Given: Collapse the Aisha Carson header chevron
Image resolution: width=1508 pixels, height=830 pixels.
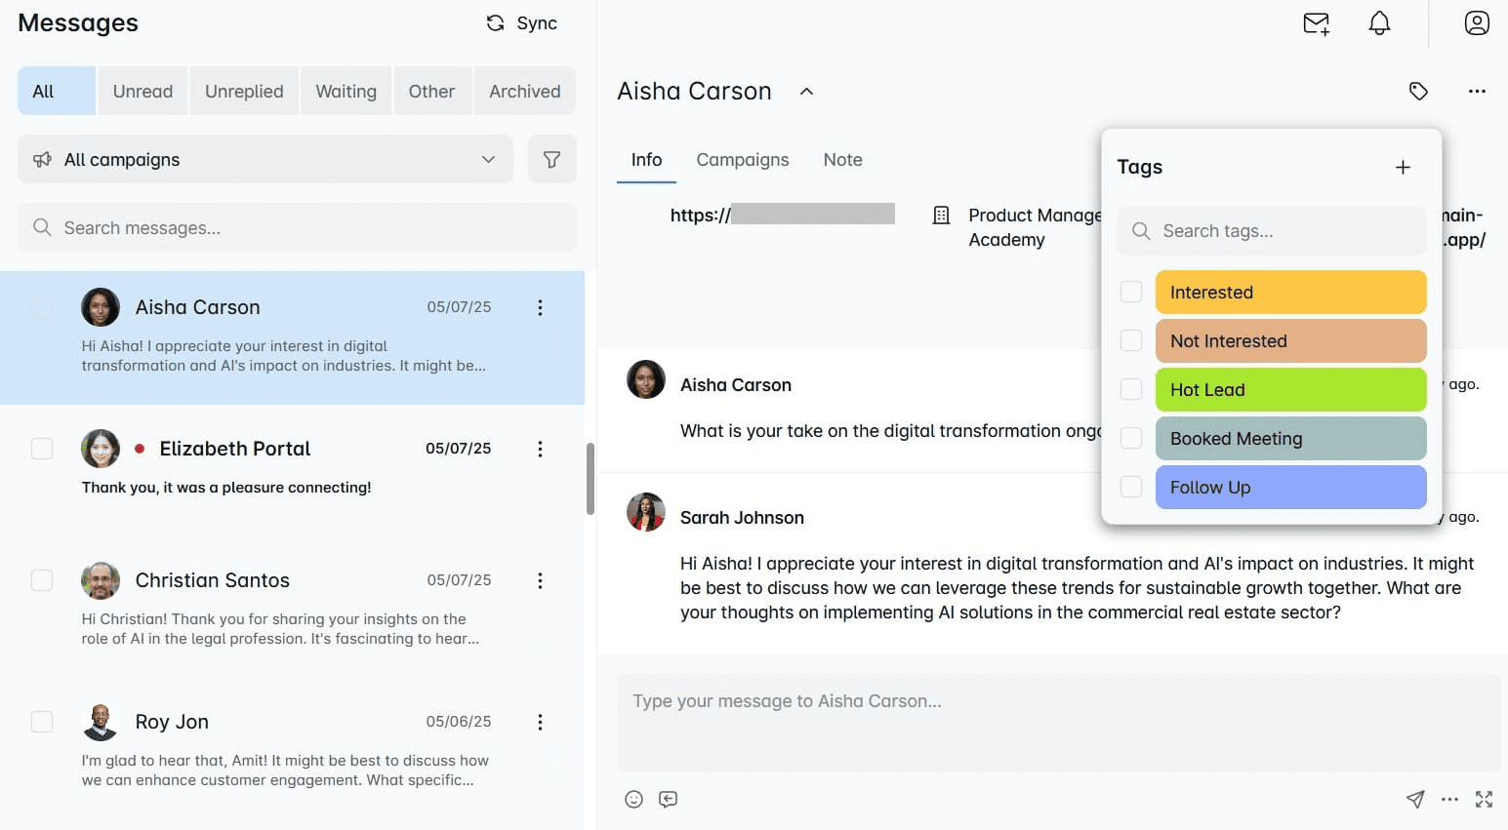Looking at the screenshot, I should tap(806, 91).
